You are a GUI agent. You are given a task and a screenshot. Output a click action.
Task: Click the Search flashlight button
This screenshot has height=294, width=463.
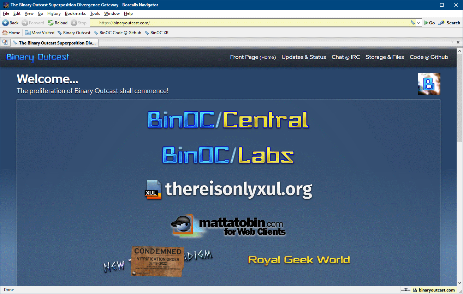pos(449,23)
